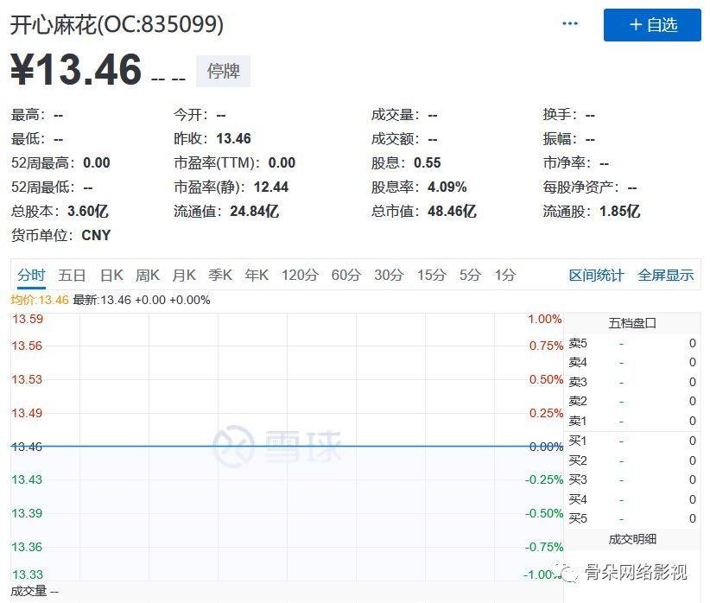710x603 pixels.
Task: Select the 卖4 row in order book
Action: [x=632, y=363]
